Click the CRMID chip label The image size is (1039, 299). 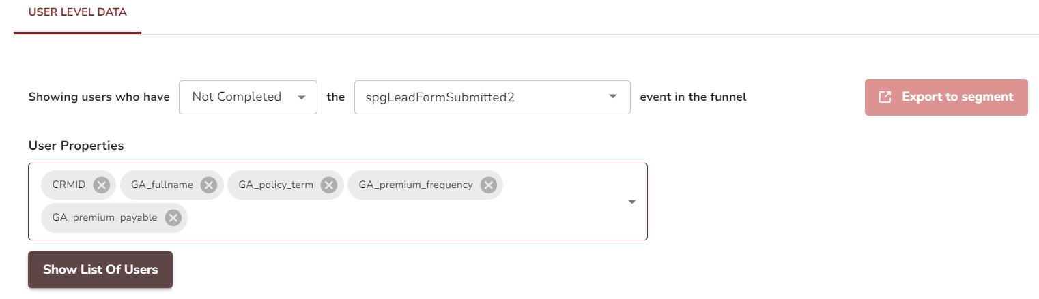click(69, 185)
